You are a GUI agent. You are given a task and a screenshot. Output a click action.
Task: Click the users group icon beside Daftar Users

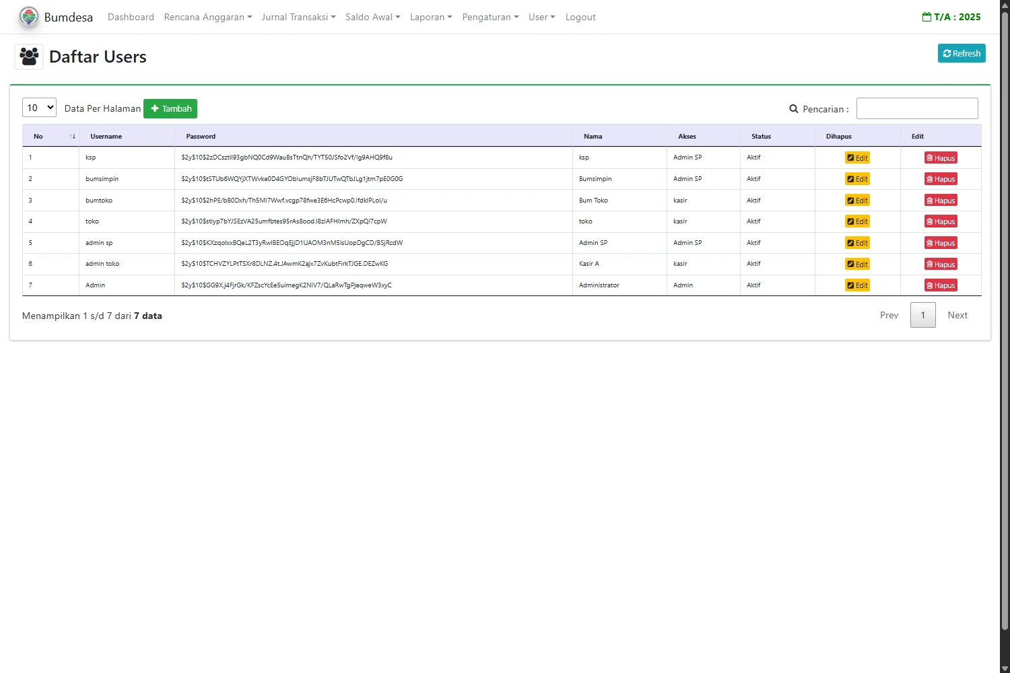tap(29, 57)
